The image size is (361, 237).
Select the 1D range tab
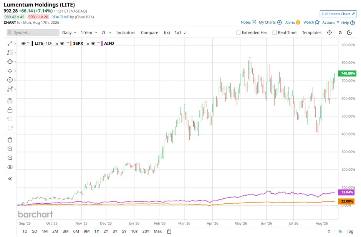point(25,231)
